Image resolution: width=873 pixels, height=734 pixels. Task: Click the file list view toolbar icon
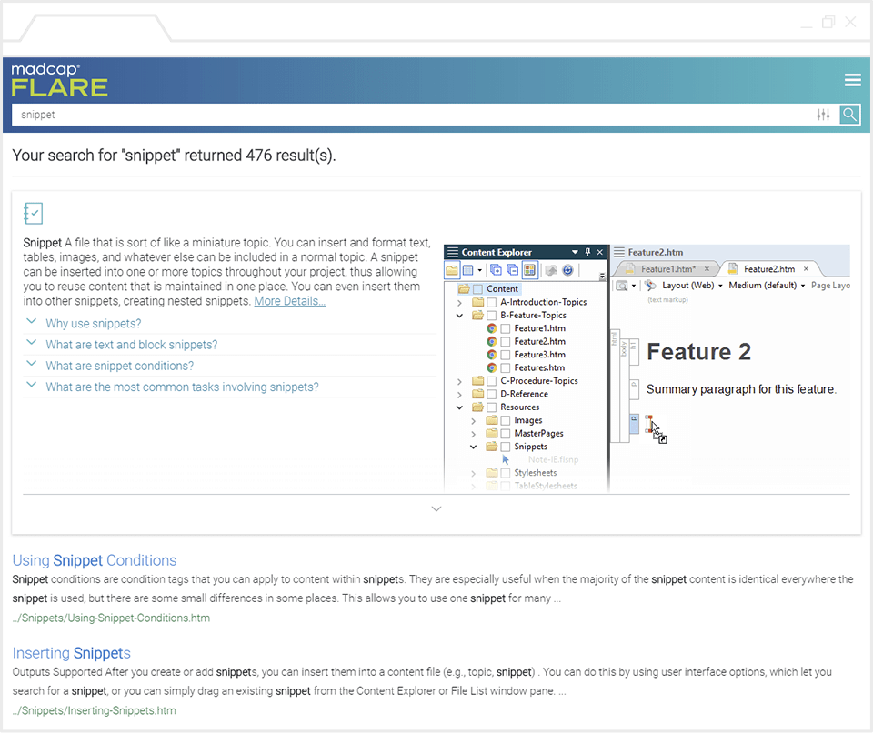468,270
